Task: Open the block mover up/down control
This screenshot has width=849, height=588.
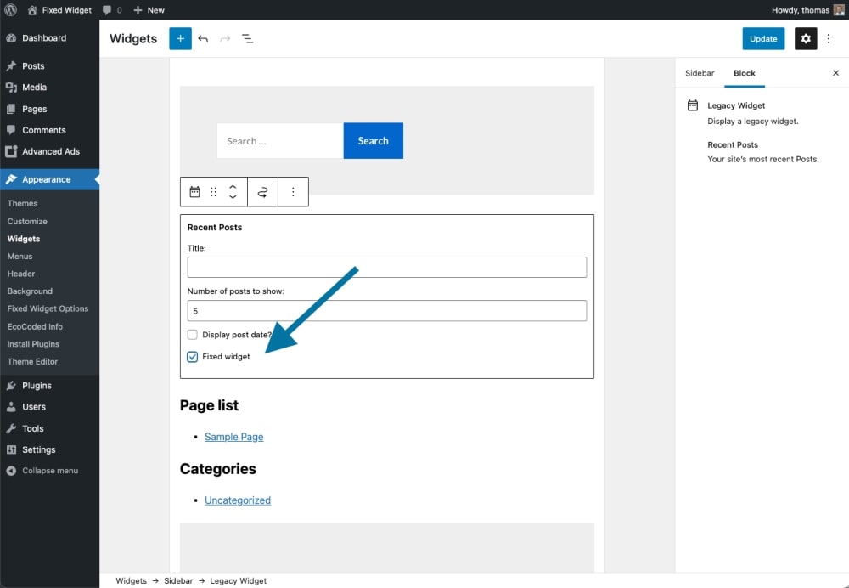Action: [x=231, y=192]
